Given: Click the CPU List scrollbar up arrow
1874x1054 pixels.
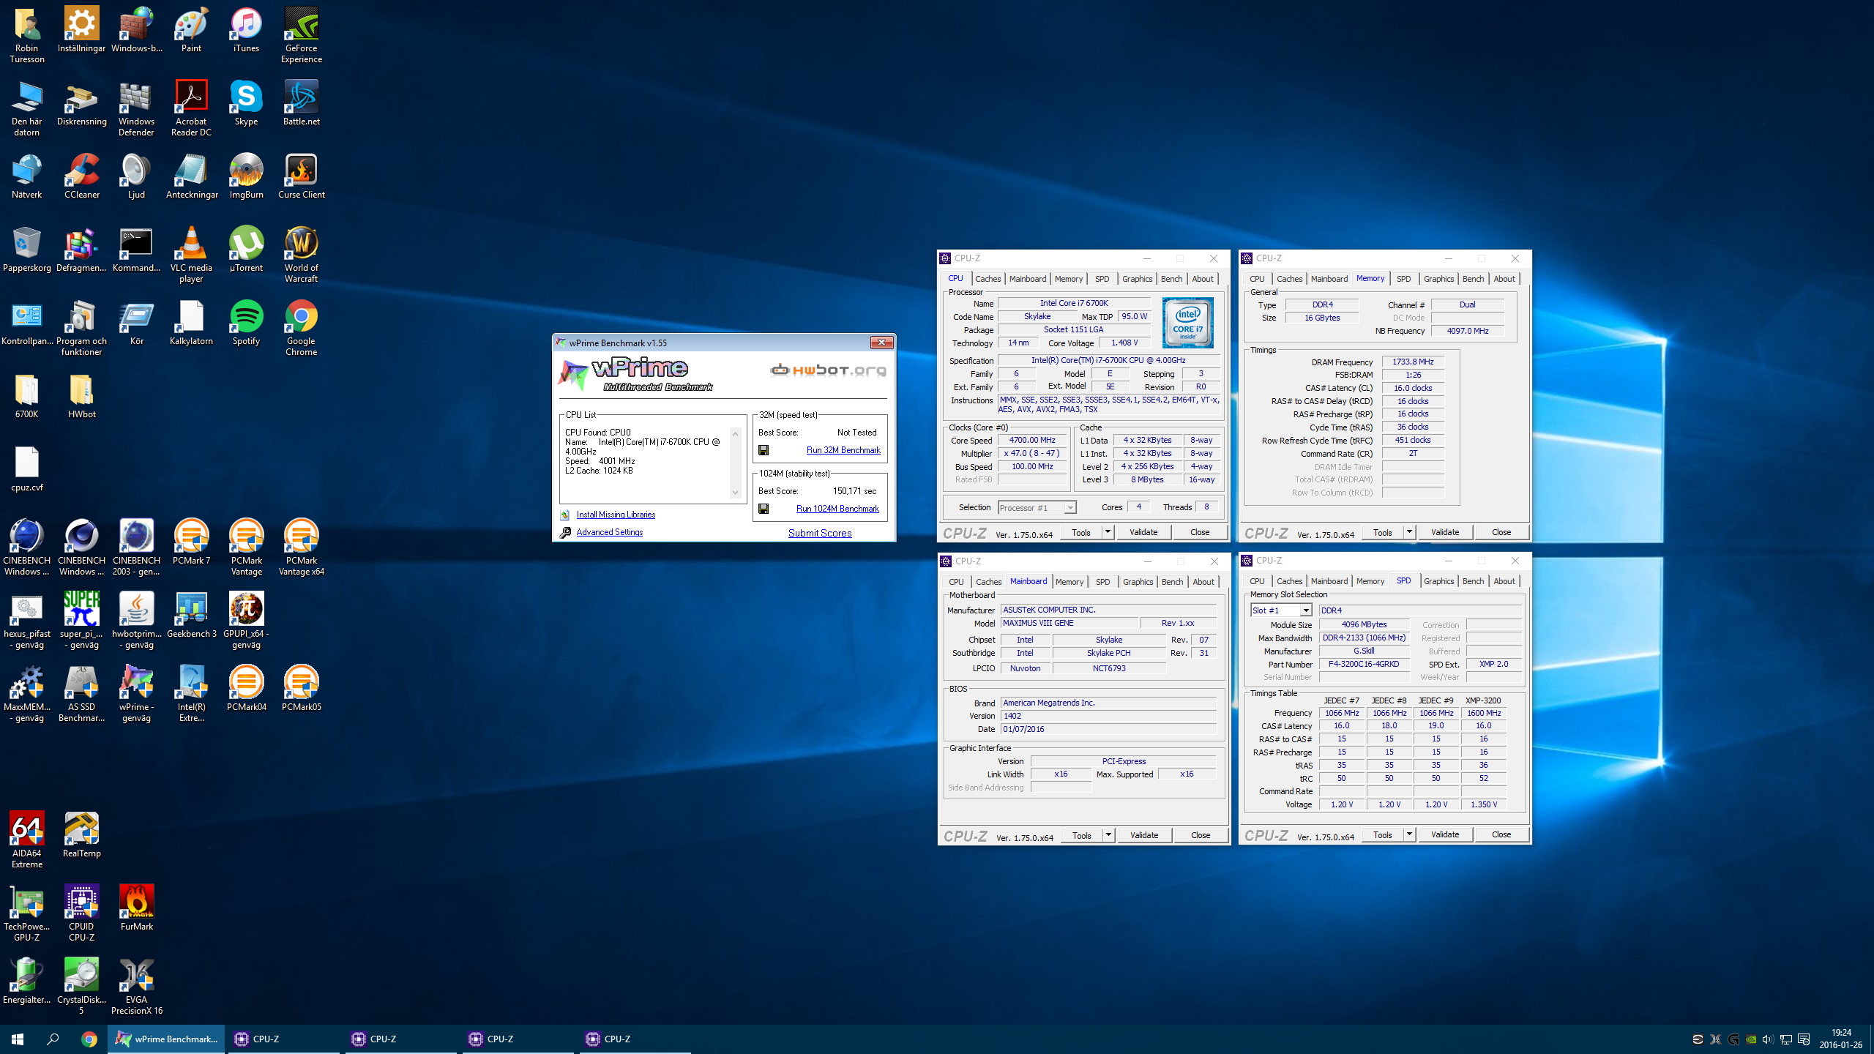Looking at the screenshot, I should point(736,434).
